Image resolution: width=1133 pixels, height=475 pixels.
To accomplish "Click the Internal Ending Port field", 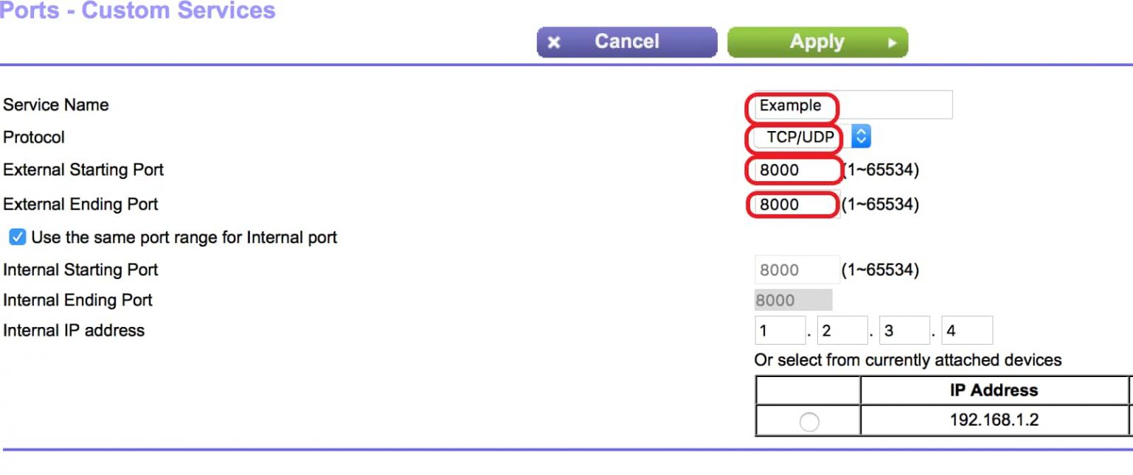I will coord(793,300).
